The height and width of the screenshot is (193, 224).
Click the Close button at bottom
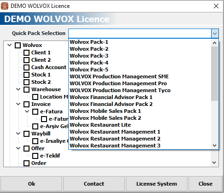coord(206,184)
